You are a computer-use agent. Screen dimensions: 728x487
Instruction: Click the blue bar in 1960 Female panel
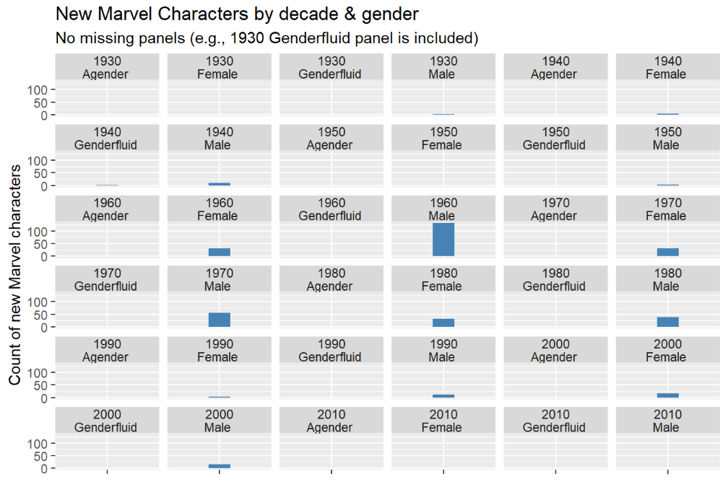[x=220, y=252]
